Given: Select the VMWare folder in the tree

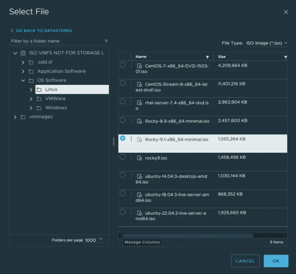Looking at the screenshot, I should (x=55, y=98).
